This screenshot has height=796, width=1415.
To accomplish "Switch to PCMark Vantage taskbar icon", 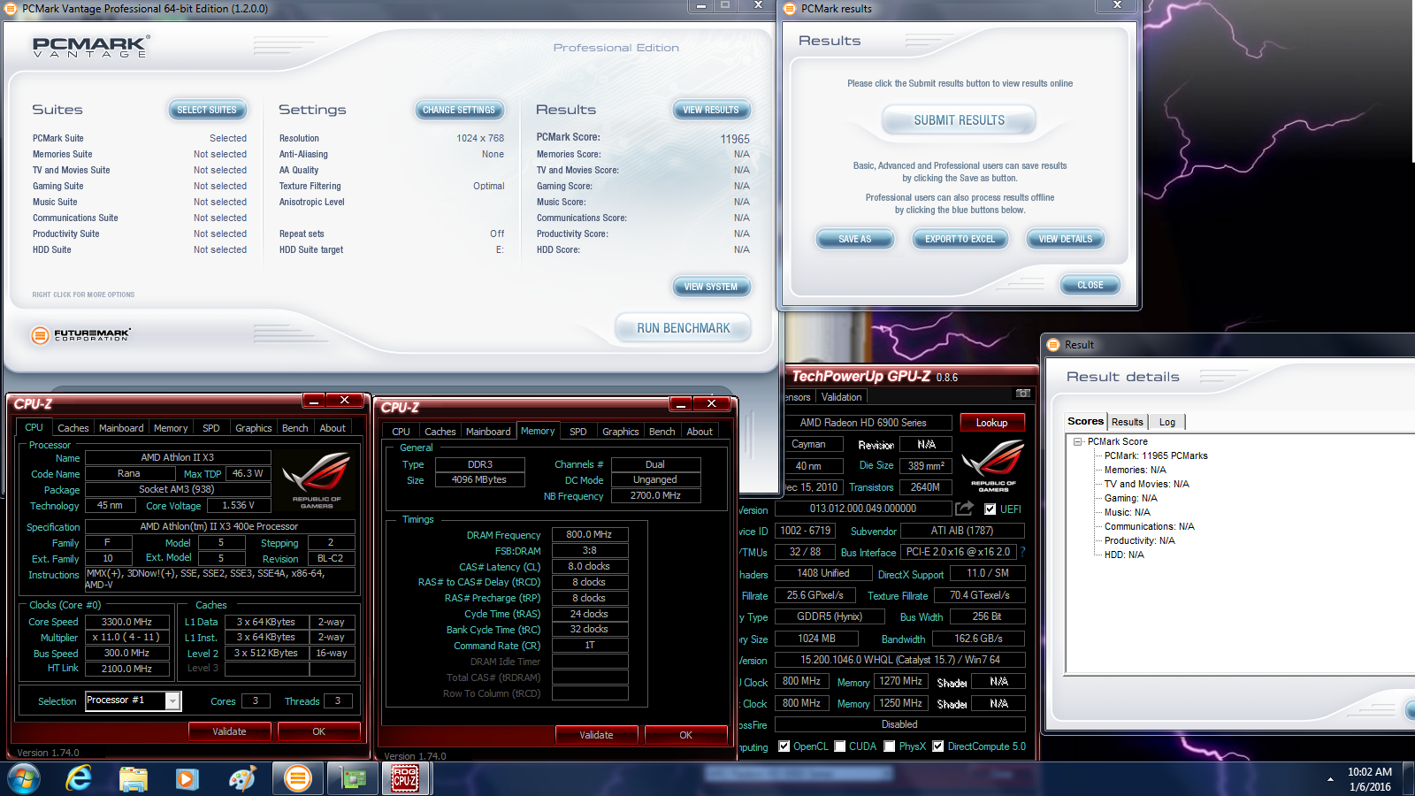I will (x=298, y=779).
